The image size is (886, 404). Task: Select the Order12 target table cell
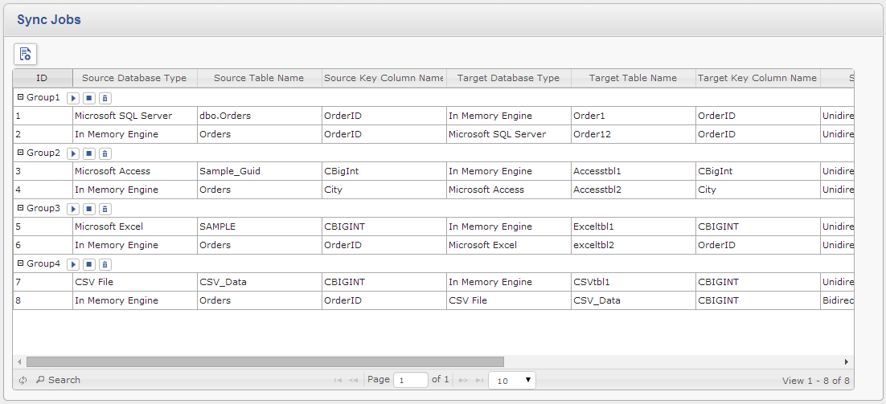coord(634,134)
